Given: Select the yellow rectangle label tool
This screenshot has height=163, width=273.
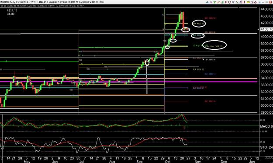Looking at the screenshot, I should tap(248, 2).
